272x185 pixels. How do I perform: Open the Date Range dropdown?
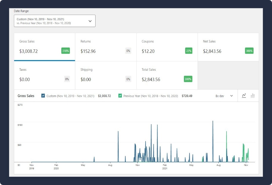point(54,21)
